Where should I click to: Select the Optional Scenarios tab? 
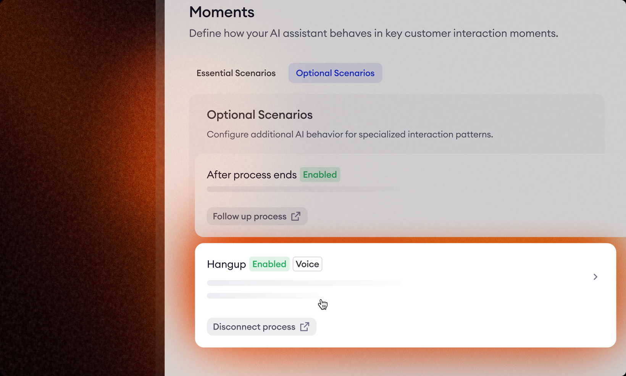pyautogui.click(x=335, y=73)
